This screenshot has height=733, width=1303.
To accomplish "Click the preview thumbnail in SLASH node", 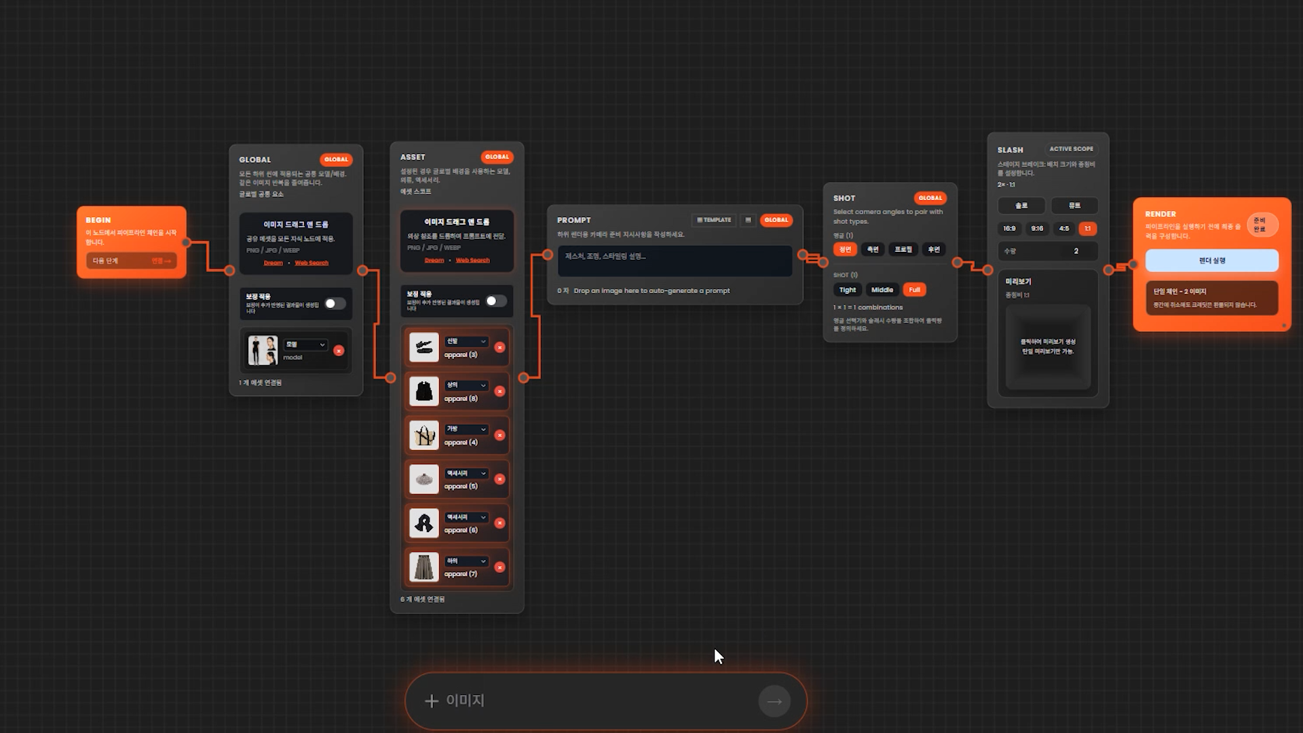I will click(x=1048, y=346).
